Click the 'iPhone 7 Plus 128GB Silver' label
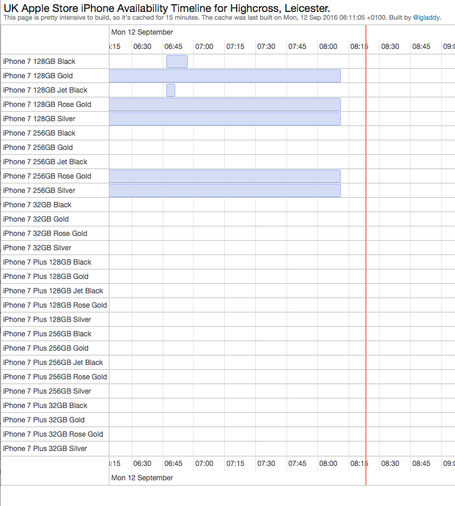The width and height of the screenshot is (455, 506). coord(47,319)
